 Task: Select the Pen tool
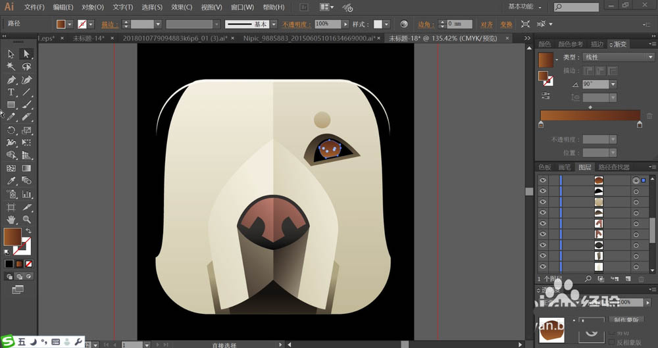[x=11, y=80]
